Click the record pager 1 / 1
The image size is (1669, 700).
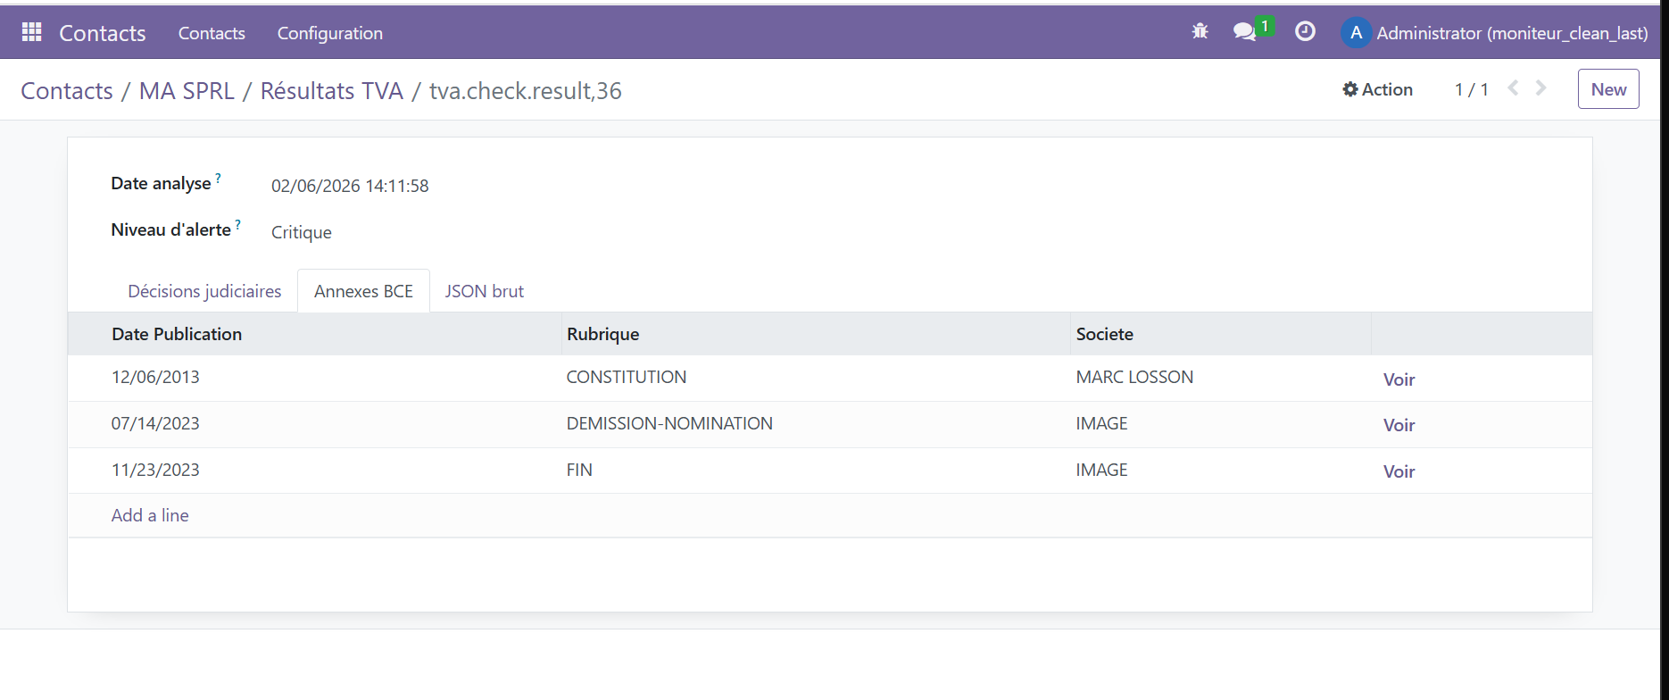1471,89
